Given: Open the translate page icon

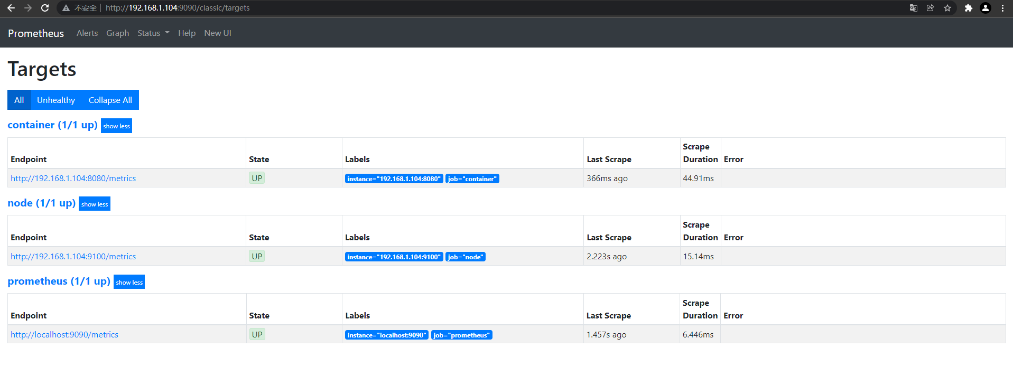Looking at the screenshot, I should (x=913, y=8).
